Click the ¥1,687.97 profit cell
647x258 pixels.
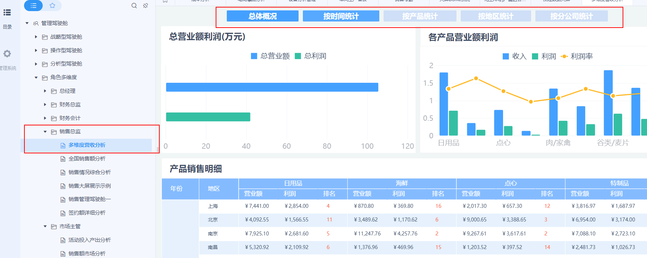pos(623,206)
